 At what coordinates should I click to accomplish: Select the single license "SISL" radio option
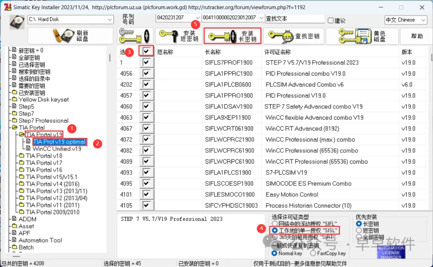tap(275, 230)
